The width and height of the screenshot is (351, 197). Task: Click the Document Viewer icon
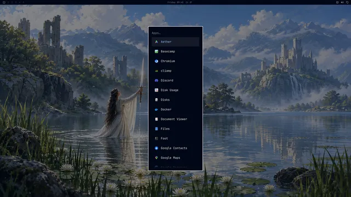156,119
